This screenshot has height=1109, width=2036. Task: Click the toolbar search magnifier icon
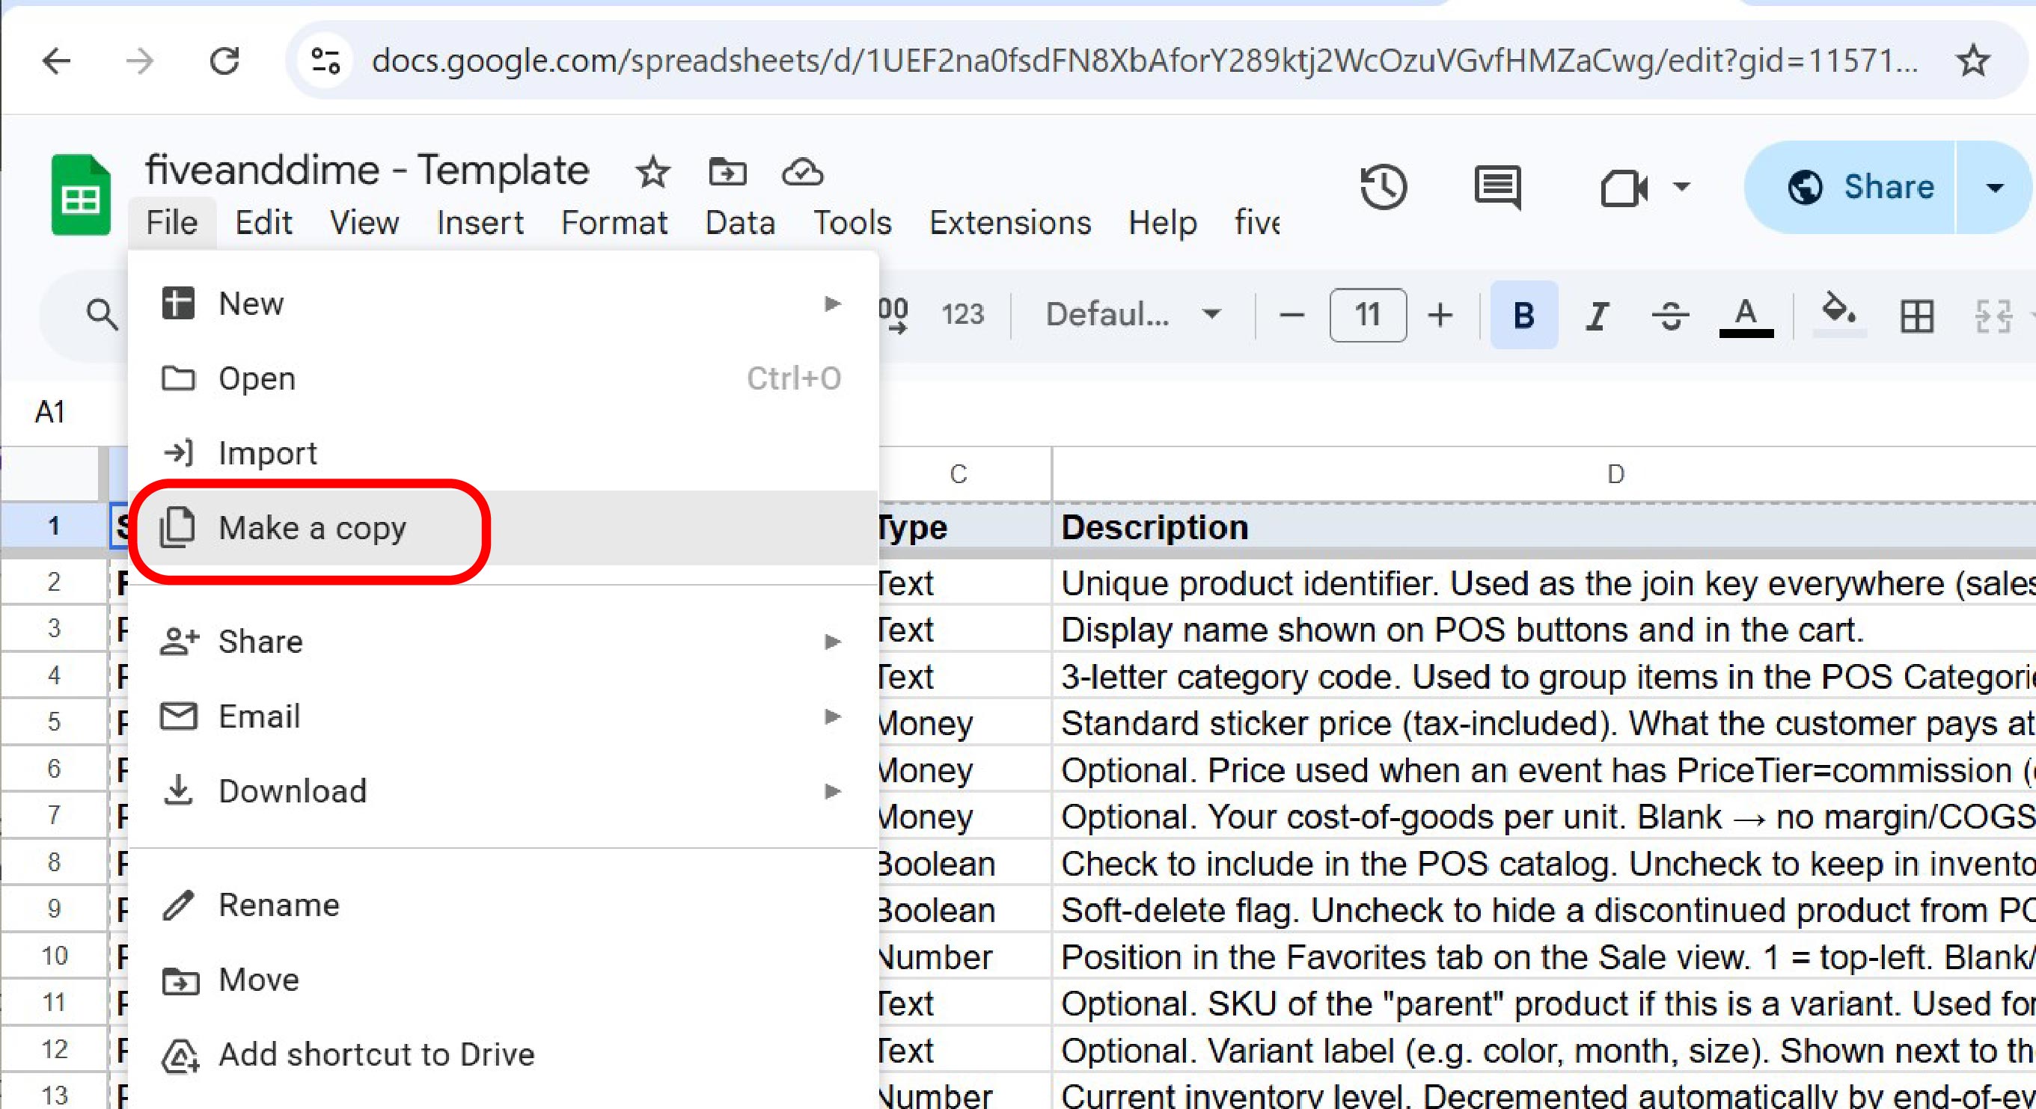(x=101, y=314)
